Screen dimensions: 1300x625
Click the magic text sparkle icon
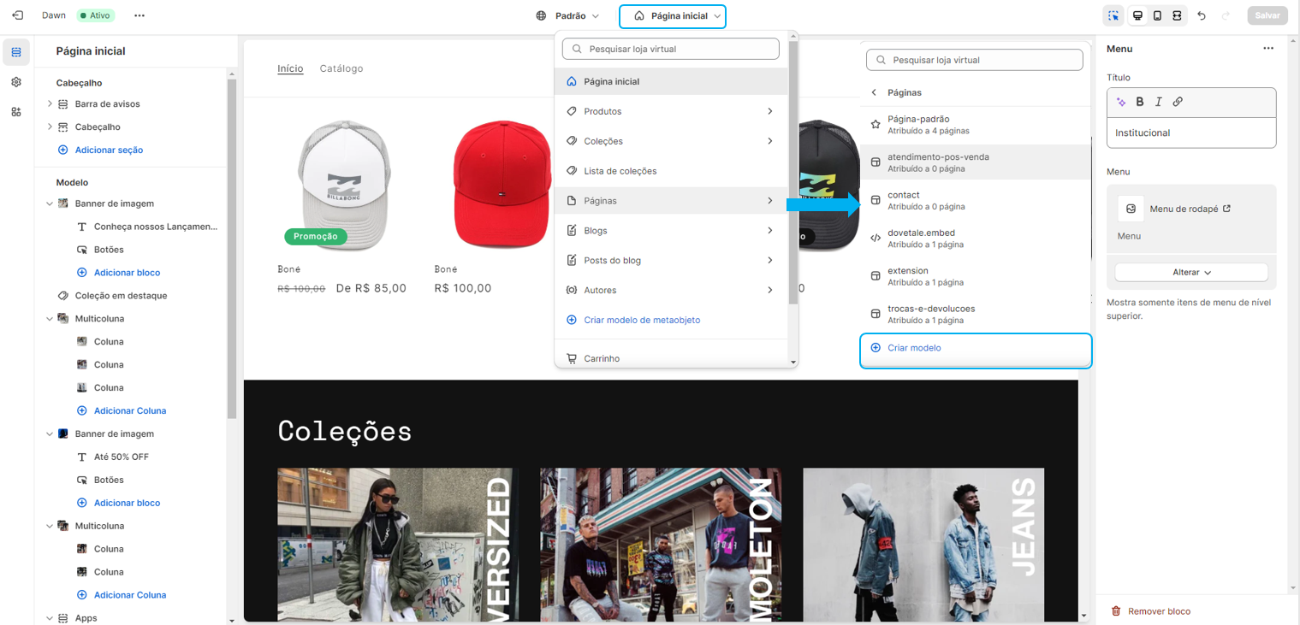[1121, 102]
